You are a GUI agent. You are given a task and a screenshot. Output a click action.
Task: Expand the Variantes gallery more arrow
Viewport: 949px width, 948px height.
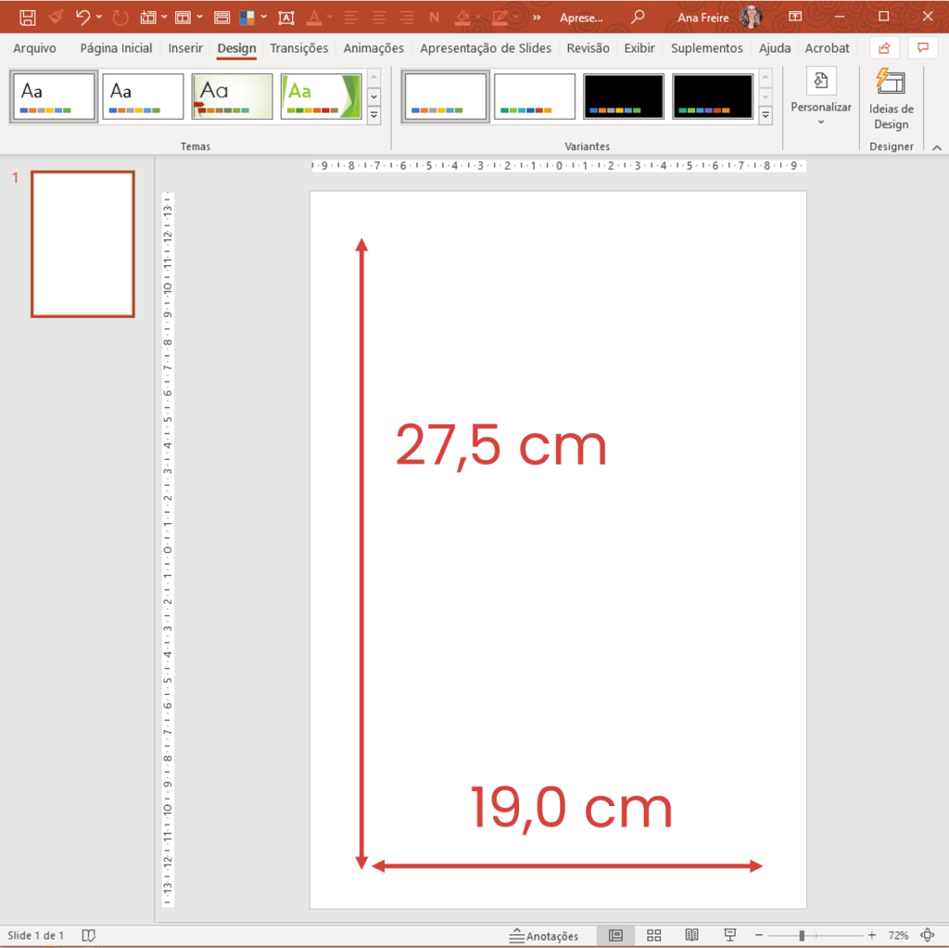click(x=766, y=115)
